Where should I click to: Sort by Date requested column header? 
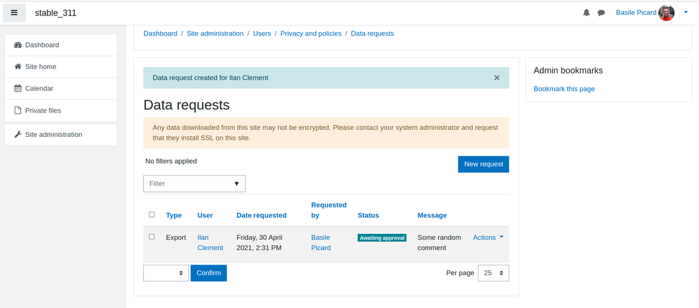point(261,215)
